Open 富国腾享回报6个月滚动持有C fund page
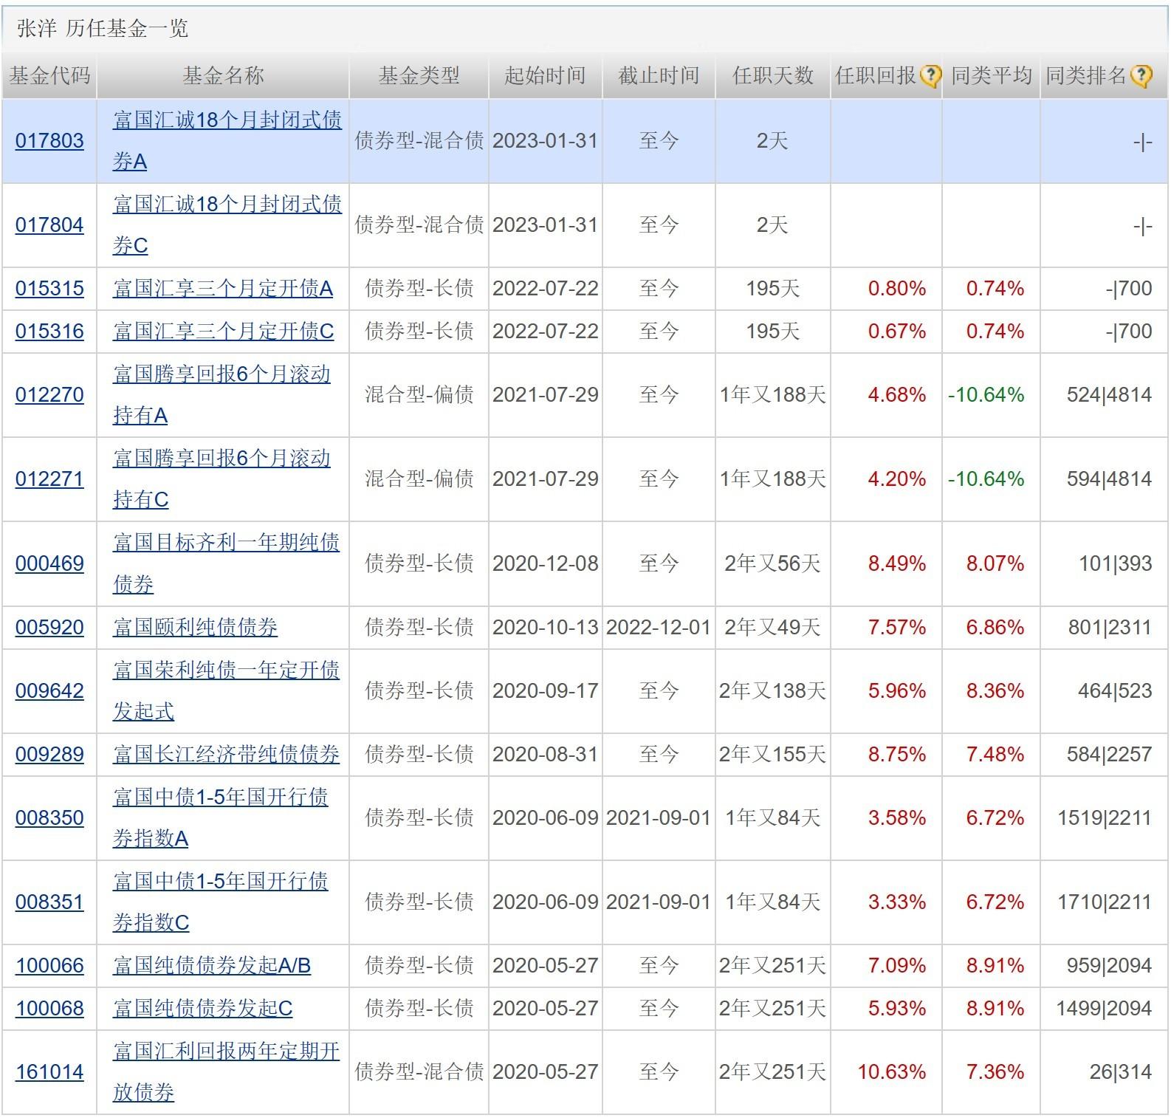The image size is (1171, 1118). [222, 479]
